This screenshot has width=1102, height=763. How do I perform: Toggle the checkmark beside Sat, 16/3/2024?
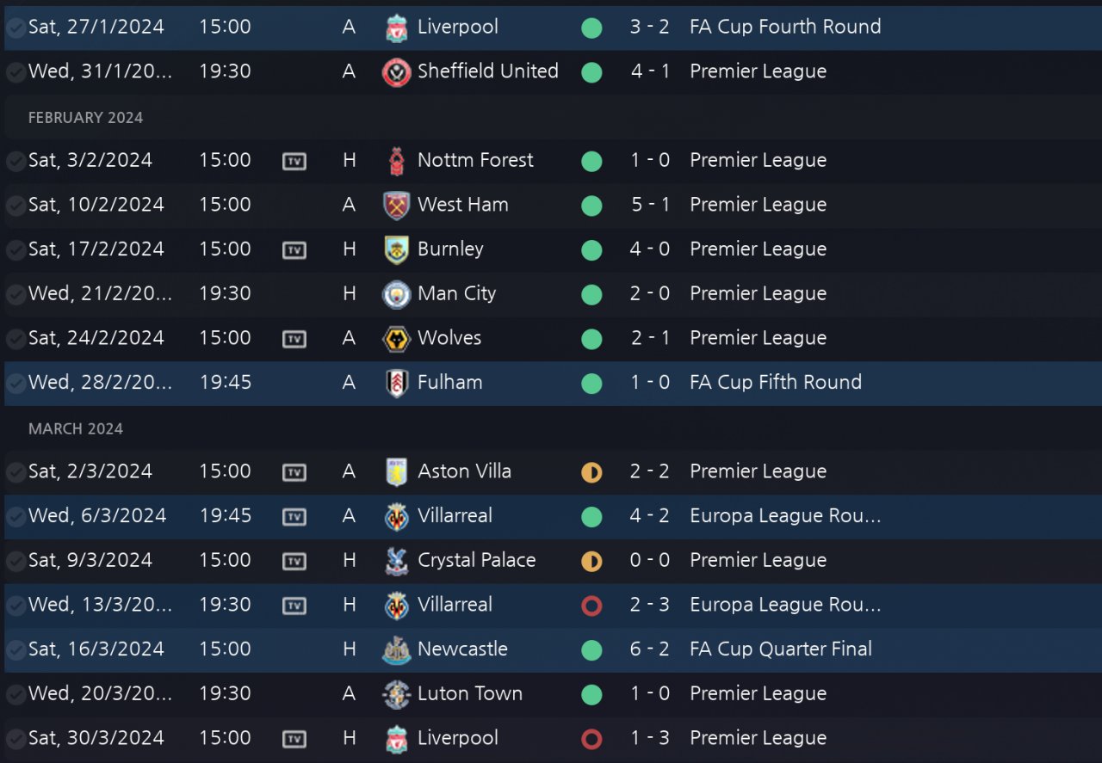15,649
